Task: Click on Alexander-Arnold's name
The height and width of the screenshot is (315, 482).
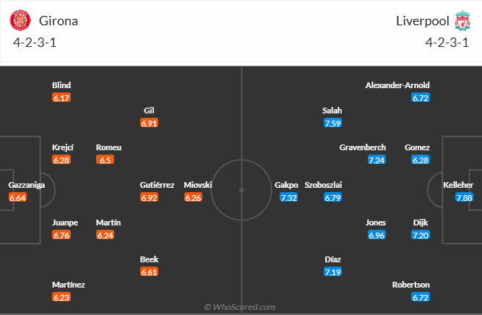Action: pyautogui.click(x=398, y=85)
